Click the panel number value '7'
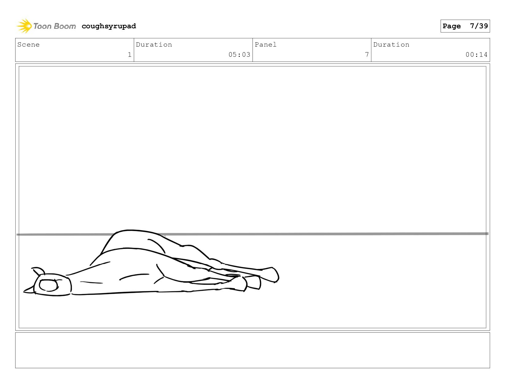This screenshot has width=506, height=391. (x=367, y=55)
